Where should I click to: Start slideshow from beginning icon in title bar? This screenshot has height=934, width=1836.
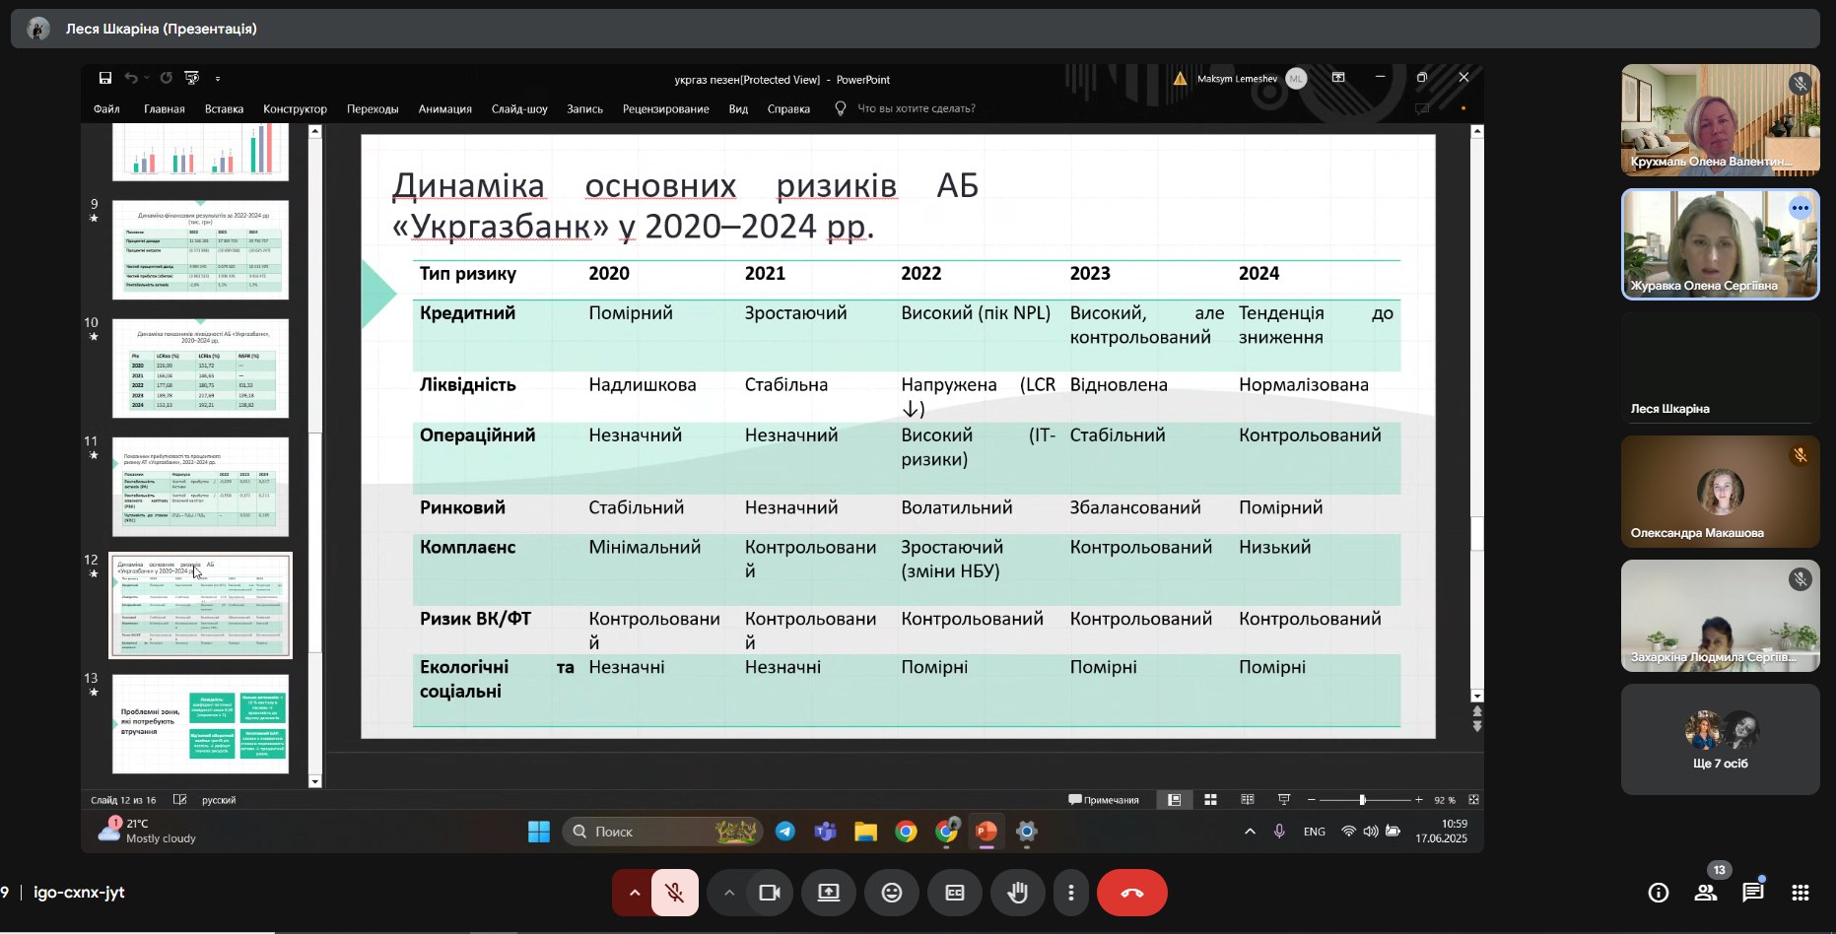point(191,78)
